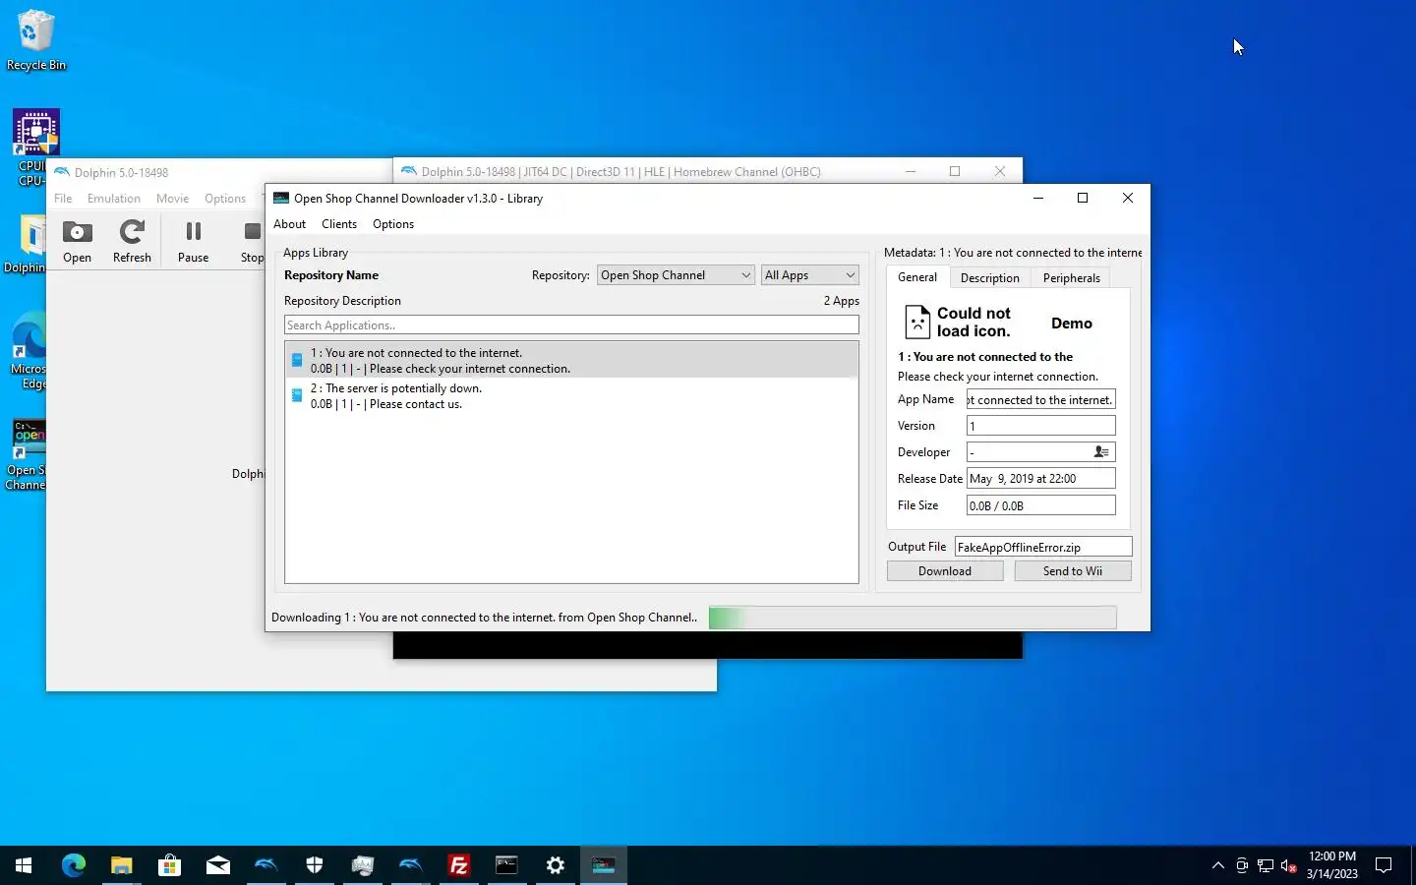The height and width of the screenshot is (885, 1416).
Task: Click the 'Repository Description' text
Action: coord(342,301)
